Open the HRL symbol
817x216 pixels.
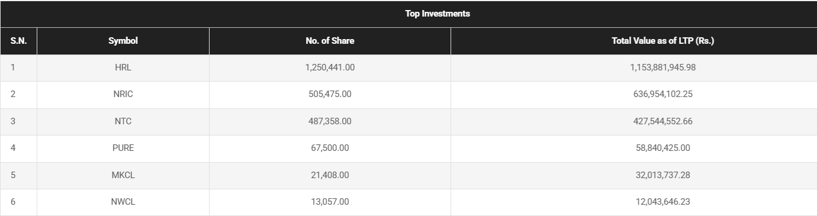[x=123, y=67]
